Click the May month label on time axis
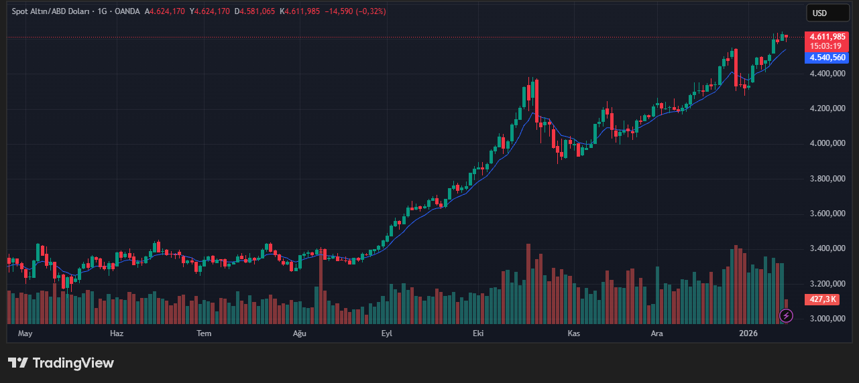This screenshot has width=859, height=383. (x=25, y=333)
